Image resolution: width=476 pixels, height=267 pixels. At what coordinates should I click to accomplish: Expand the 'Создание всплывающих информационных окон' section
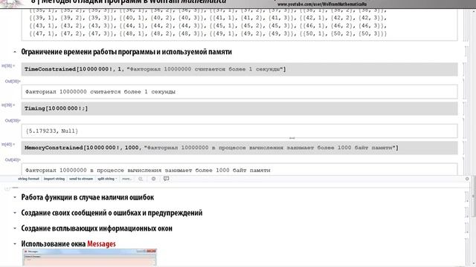tap(15, 228)
